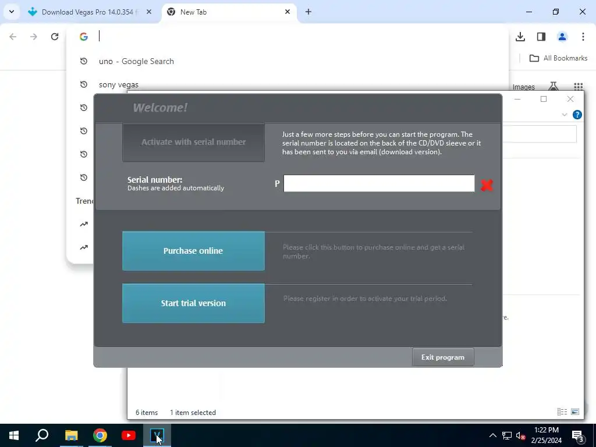Expand File Explorer ribbon chevron
Screen dimensions: 596x447
coord(565,115)
